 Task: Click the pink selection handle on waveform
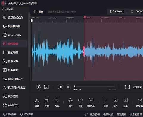84,51
